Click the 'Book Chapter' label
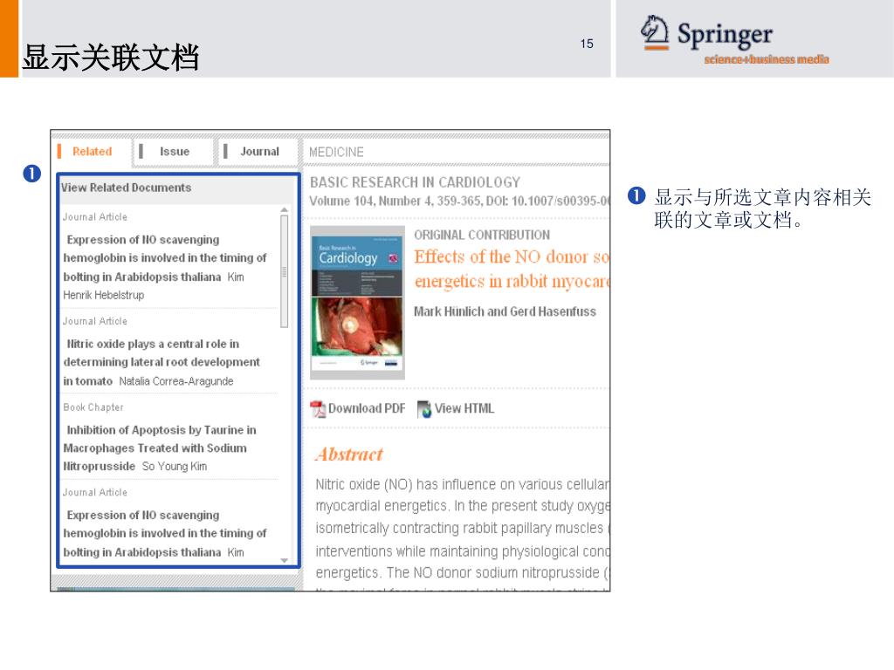 pos(93,407)
